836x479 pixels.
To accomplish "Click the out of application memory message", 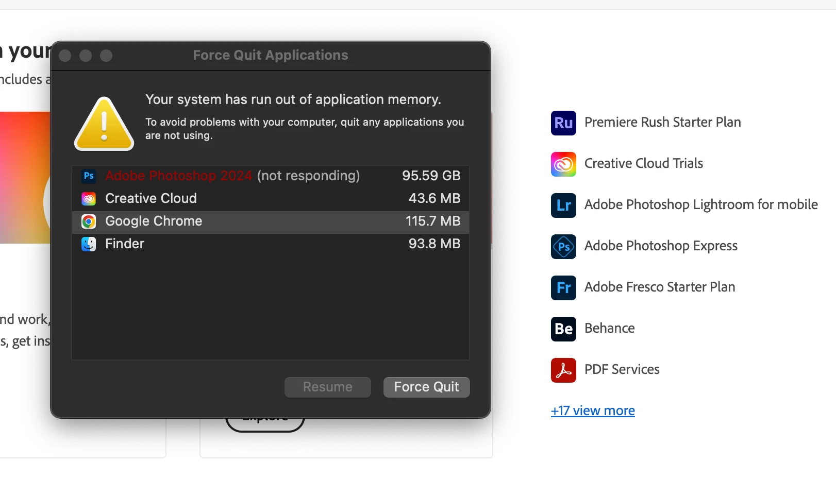I will (x=293, y=99).
